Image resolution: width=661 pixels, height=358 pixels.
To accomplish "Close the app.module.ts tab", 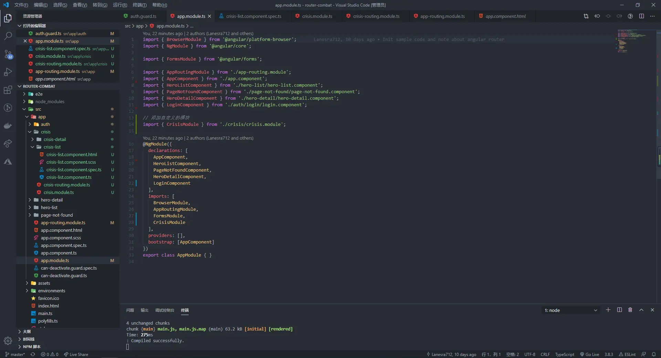I will click(209, 16).
